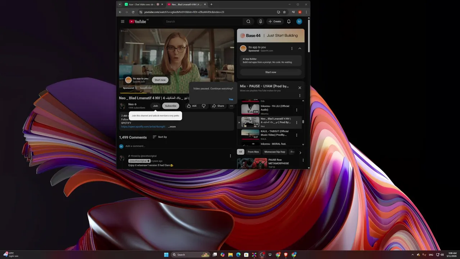
Task: Open Task View on taskbar
Action: tap(215, 255)
